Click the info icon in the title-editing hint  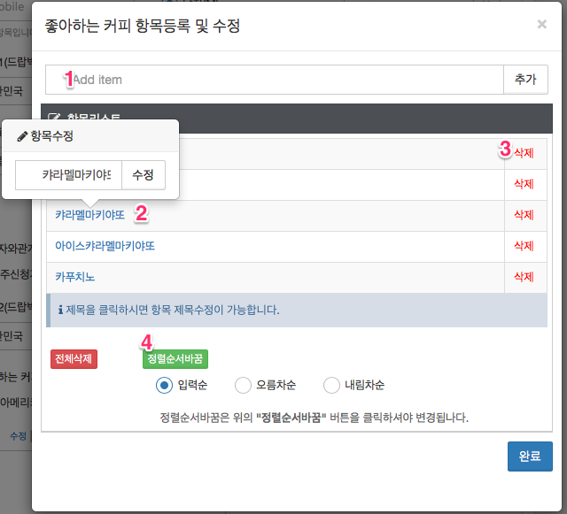click(60, 310)
